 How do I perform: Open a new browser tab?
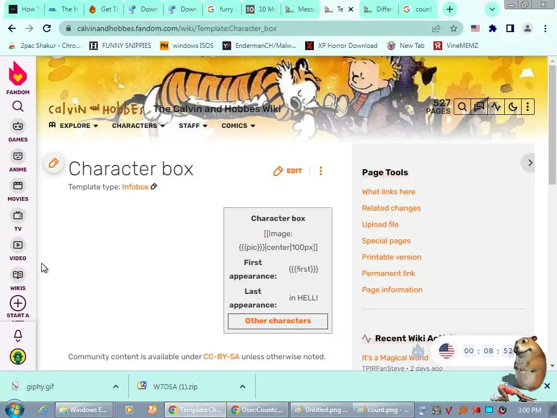click(450, 9)
